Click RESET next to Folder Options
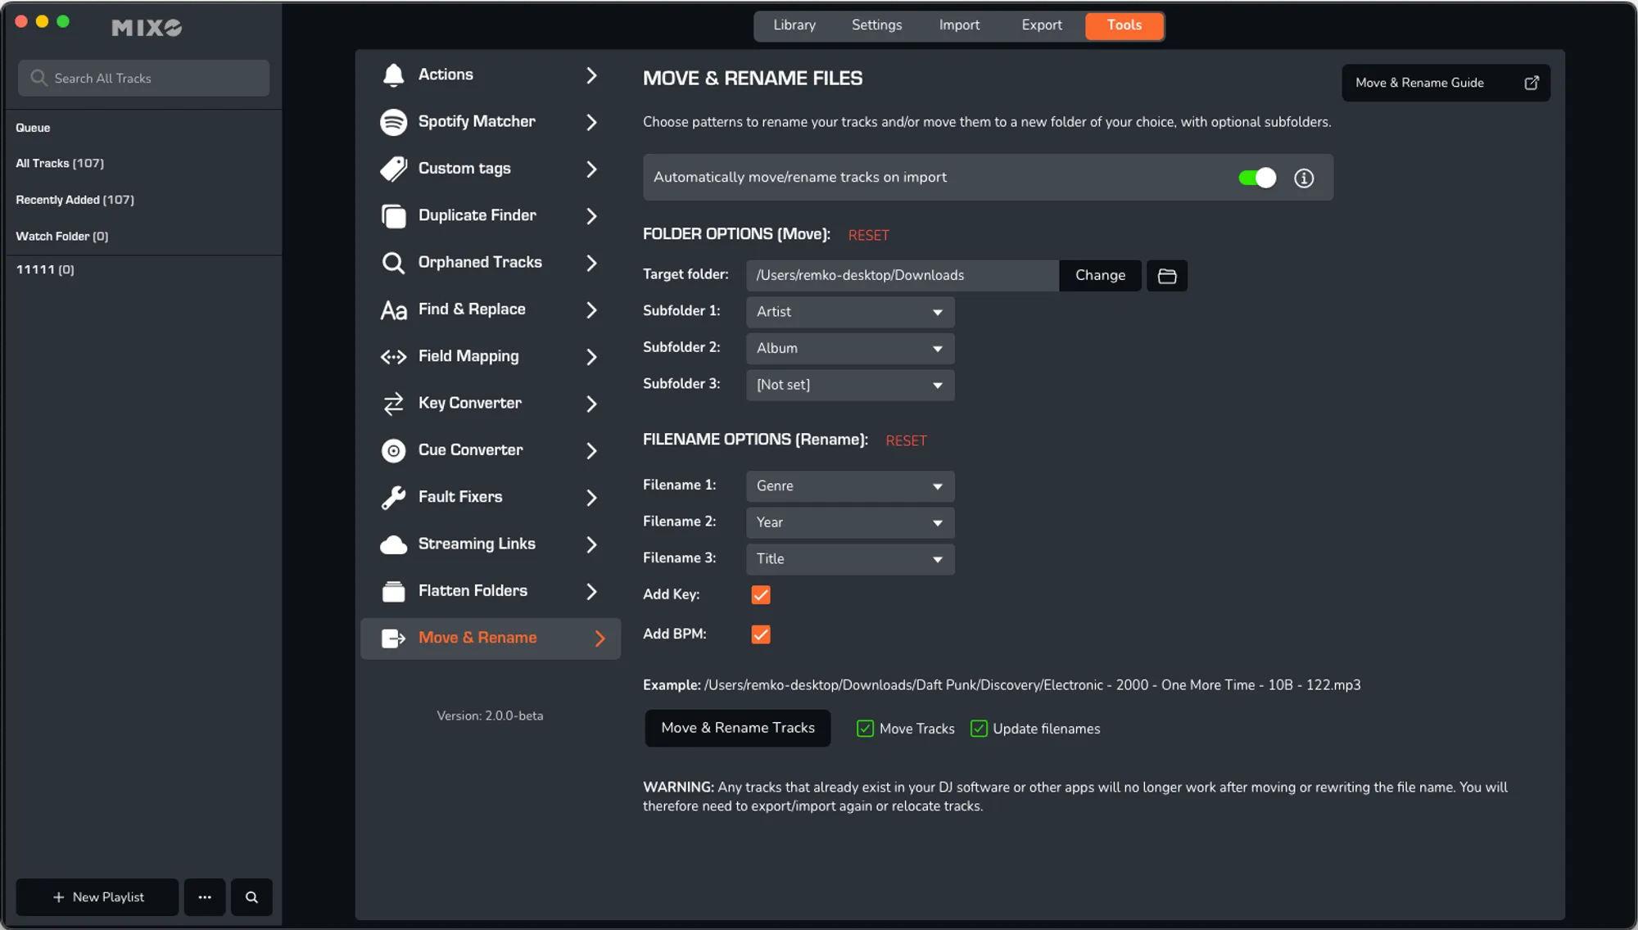The image size is (1638, 930). 868,236
